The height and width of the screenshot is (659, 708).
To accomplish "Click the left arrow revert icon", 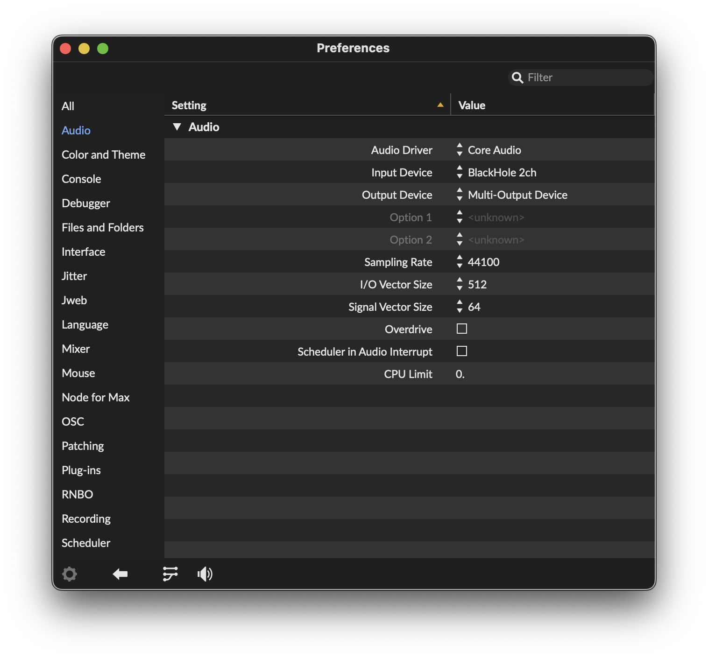I will (120, 574).
